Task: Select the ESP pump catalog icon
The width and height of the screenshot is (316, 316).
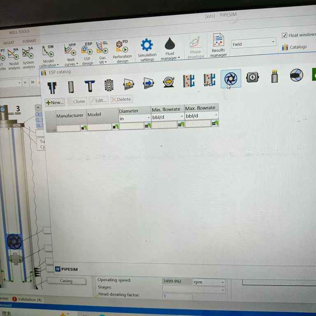Action: (x=231, y=79)
